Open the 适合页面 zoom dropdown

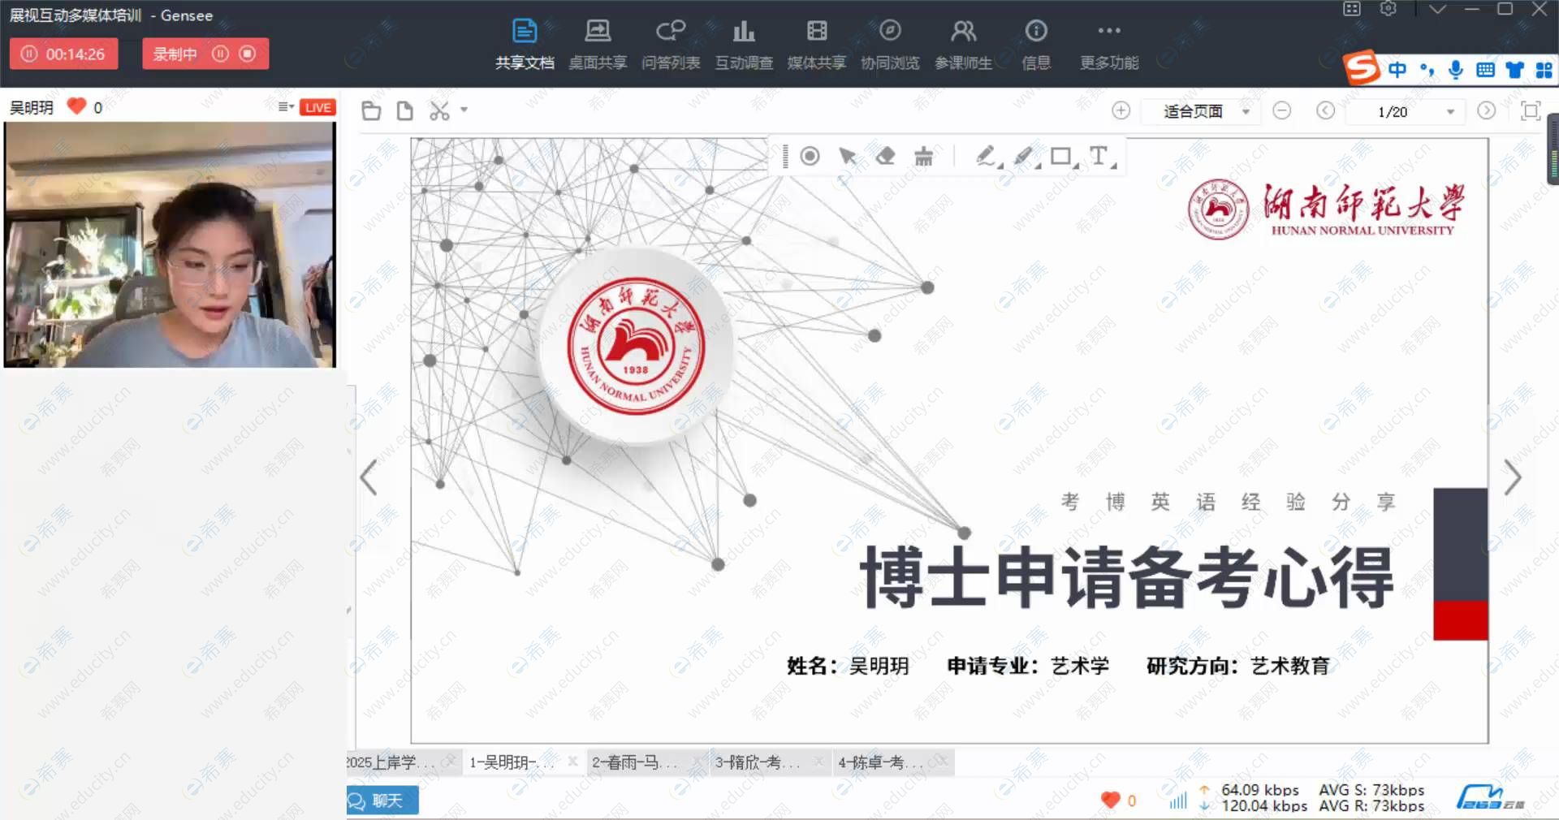1201,111
